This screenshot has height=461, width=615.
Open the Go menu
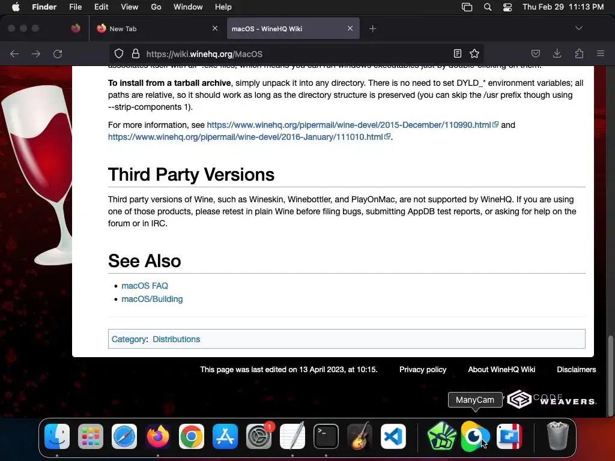pyautogui.click(x=156, y=7)
